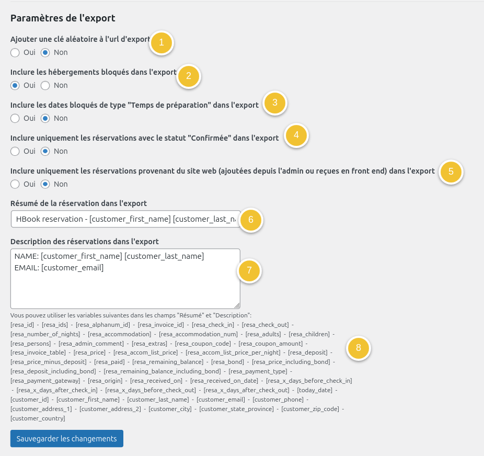The width and height of the screenshot is (484, 456).
Task: Click badge 2 beside blocked accommodations option
Action: (189, 76)
